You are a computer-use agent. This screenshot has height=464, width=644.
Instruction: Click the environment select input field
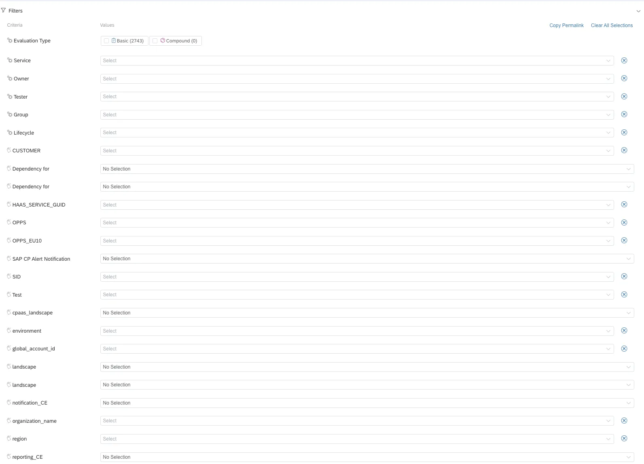coord(356,331)
